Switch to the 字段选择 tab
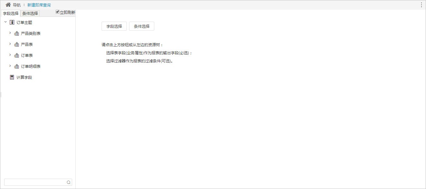 pyautogui.click(x=11, y=13)
